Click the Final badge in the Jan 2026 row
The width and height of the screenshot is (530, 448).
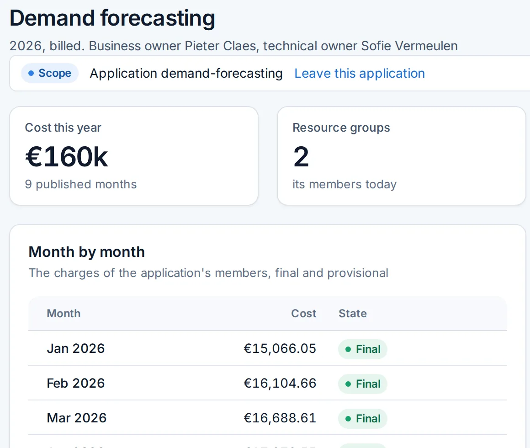click(x=363, y=349)
